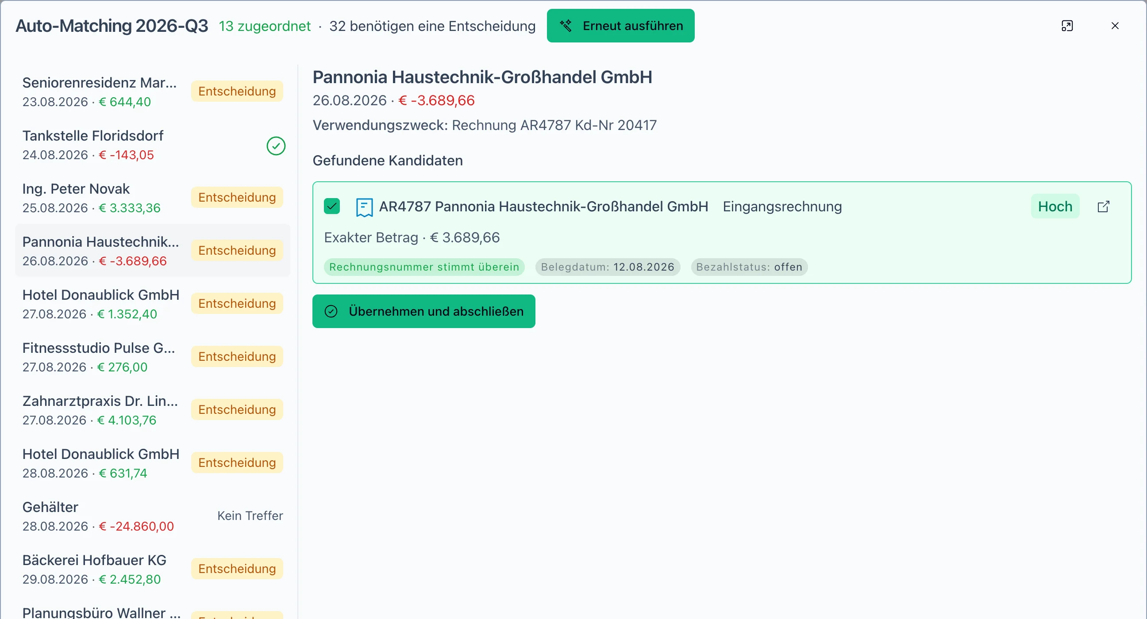Screen dimensions: 1147x619
Task: Click the Bezahlstatus: offen tag
Action: tap(749, 267)
